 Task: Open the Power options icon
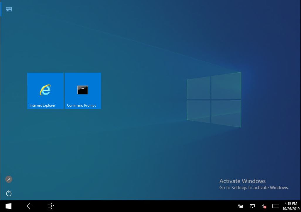click(x=9, y=193)
